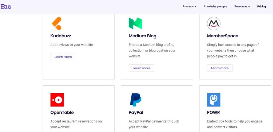
Task: Open the Kudobuzz heading title
Action: (x=61, y=36)
